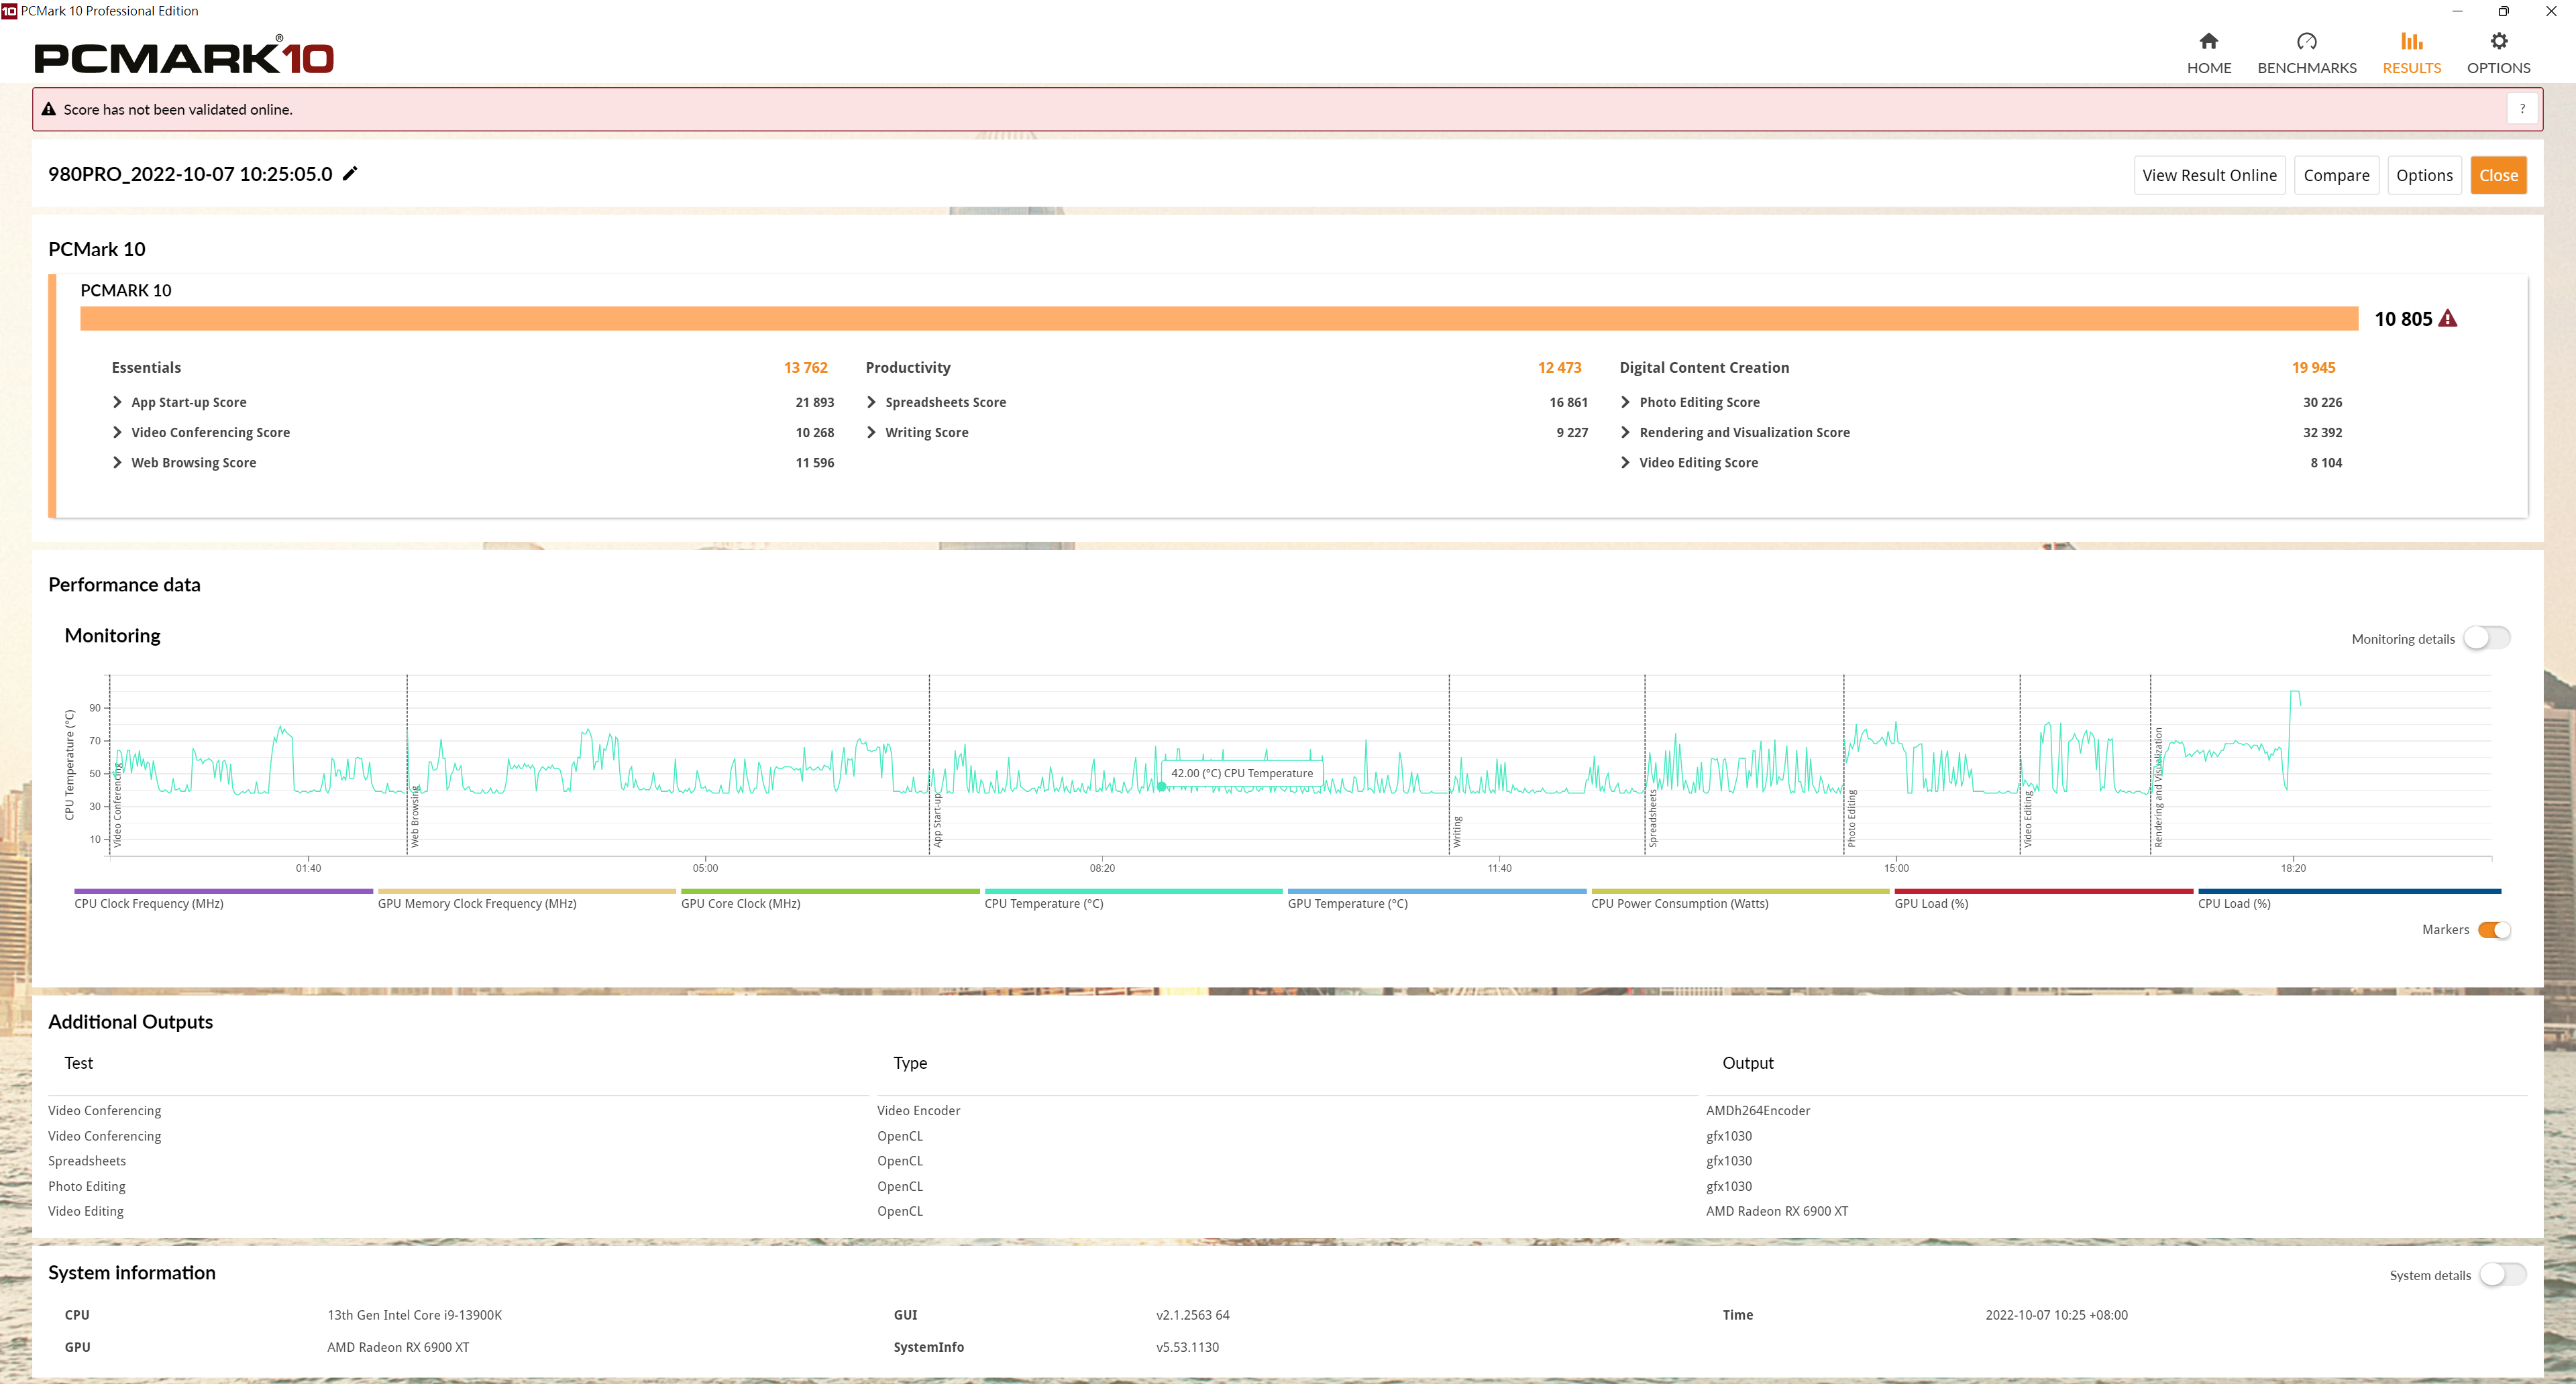The width and height of the screenshot is (2576, 1384).
Task: Click the orange Close button
Action: (2498, 175)
